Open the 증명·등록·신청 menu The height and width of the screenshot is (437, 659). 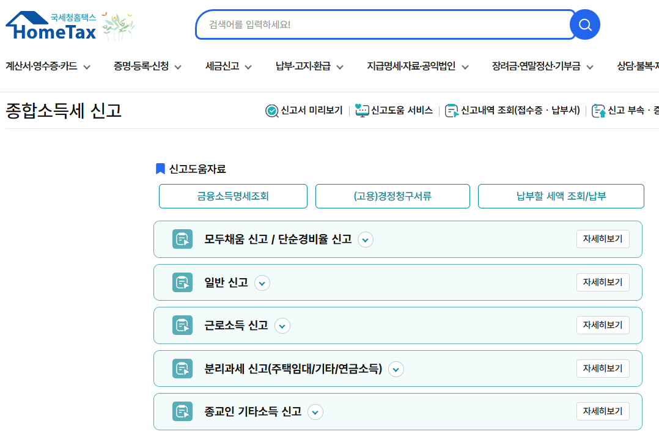[x=140, y=67]
